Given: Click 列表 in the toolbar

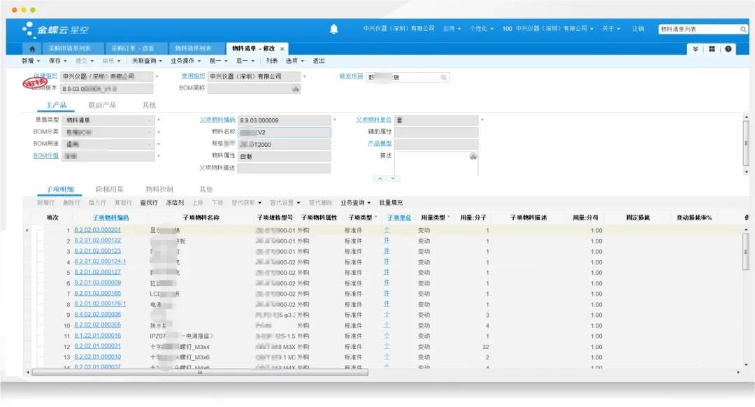Looking at the screenshot, I should [271, 61].
